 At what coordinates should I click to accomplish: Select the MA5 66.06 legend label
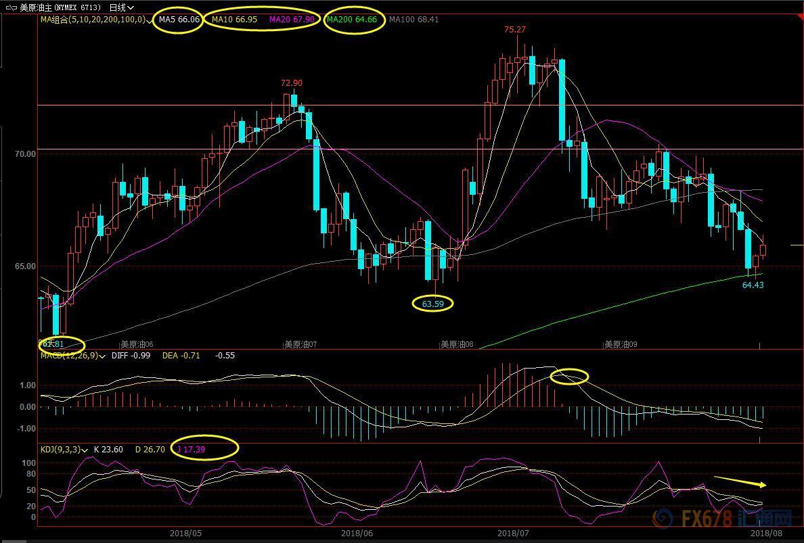tap(179, 20)
